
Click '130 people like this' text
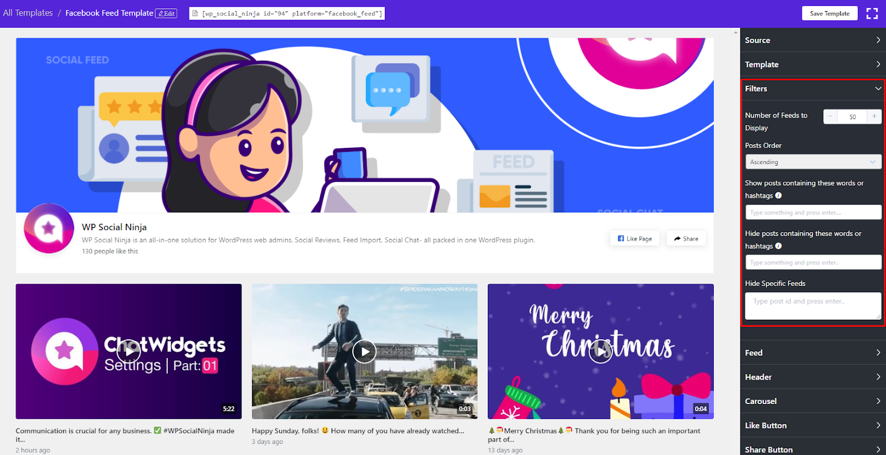(110, 252)
